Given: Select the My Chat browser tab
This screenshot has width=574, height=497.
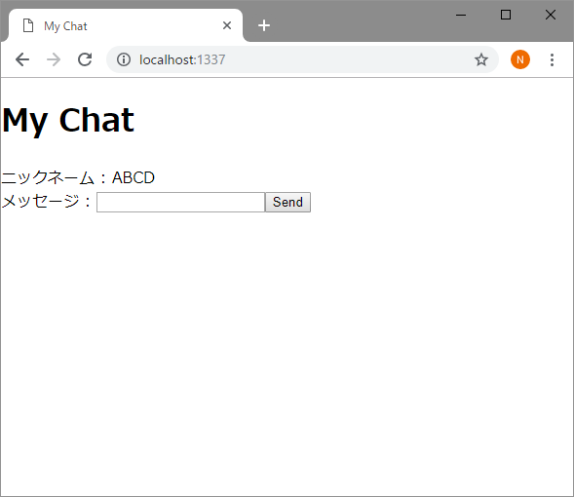Looking at the screenshot, I should pos(126,25).
